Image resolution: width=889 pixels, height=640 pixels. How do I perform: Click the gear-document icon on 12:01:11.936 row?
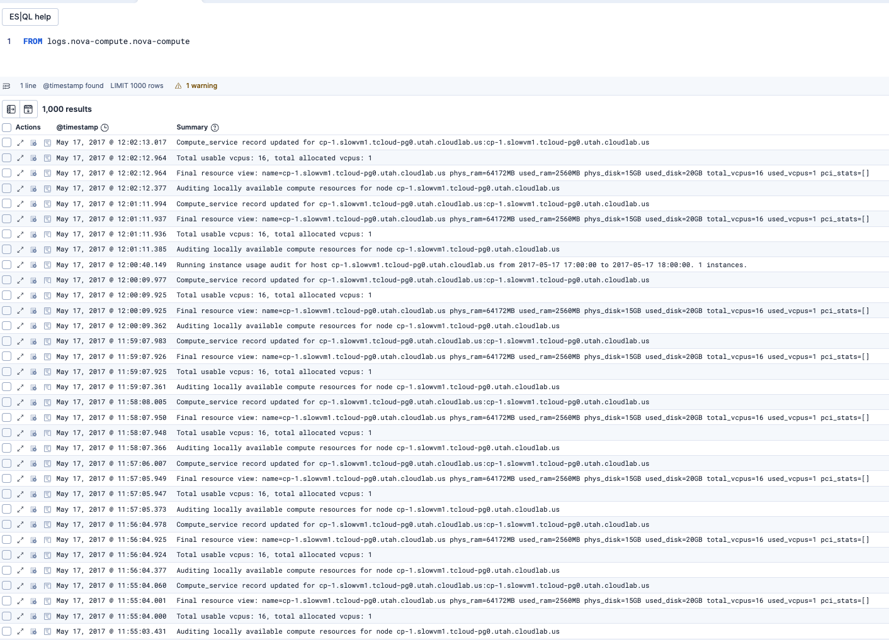click(34, 234)
